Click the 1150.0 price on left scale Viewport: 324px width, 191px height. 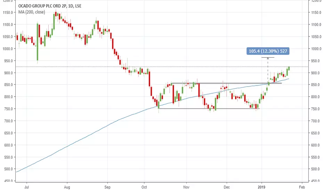click(8, 13)
